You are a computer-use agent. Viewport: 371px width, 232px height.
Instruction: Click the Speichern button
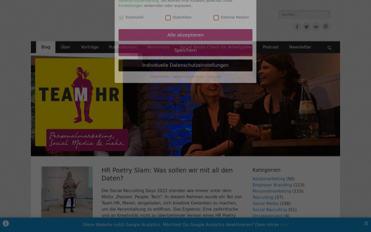click(x=185, y=50)
